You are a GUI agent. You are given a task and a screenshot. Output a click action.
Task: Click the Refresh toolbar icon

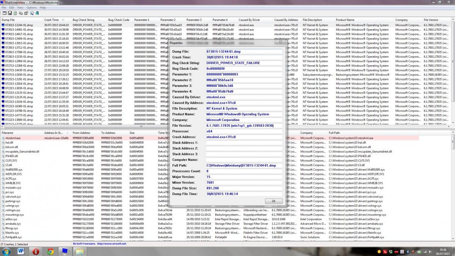pyautogui.click(x=15, y=13)
